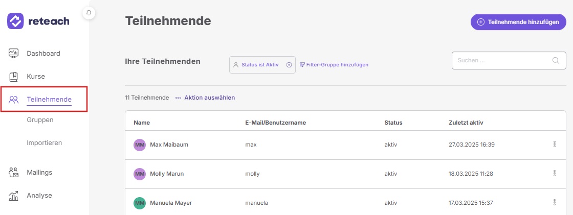Open the notification bell icon
573x215 pixels.
click(89, 13)
